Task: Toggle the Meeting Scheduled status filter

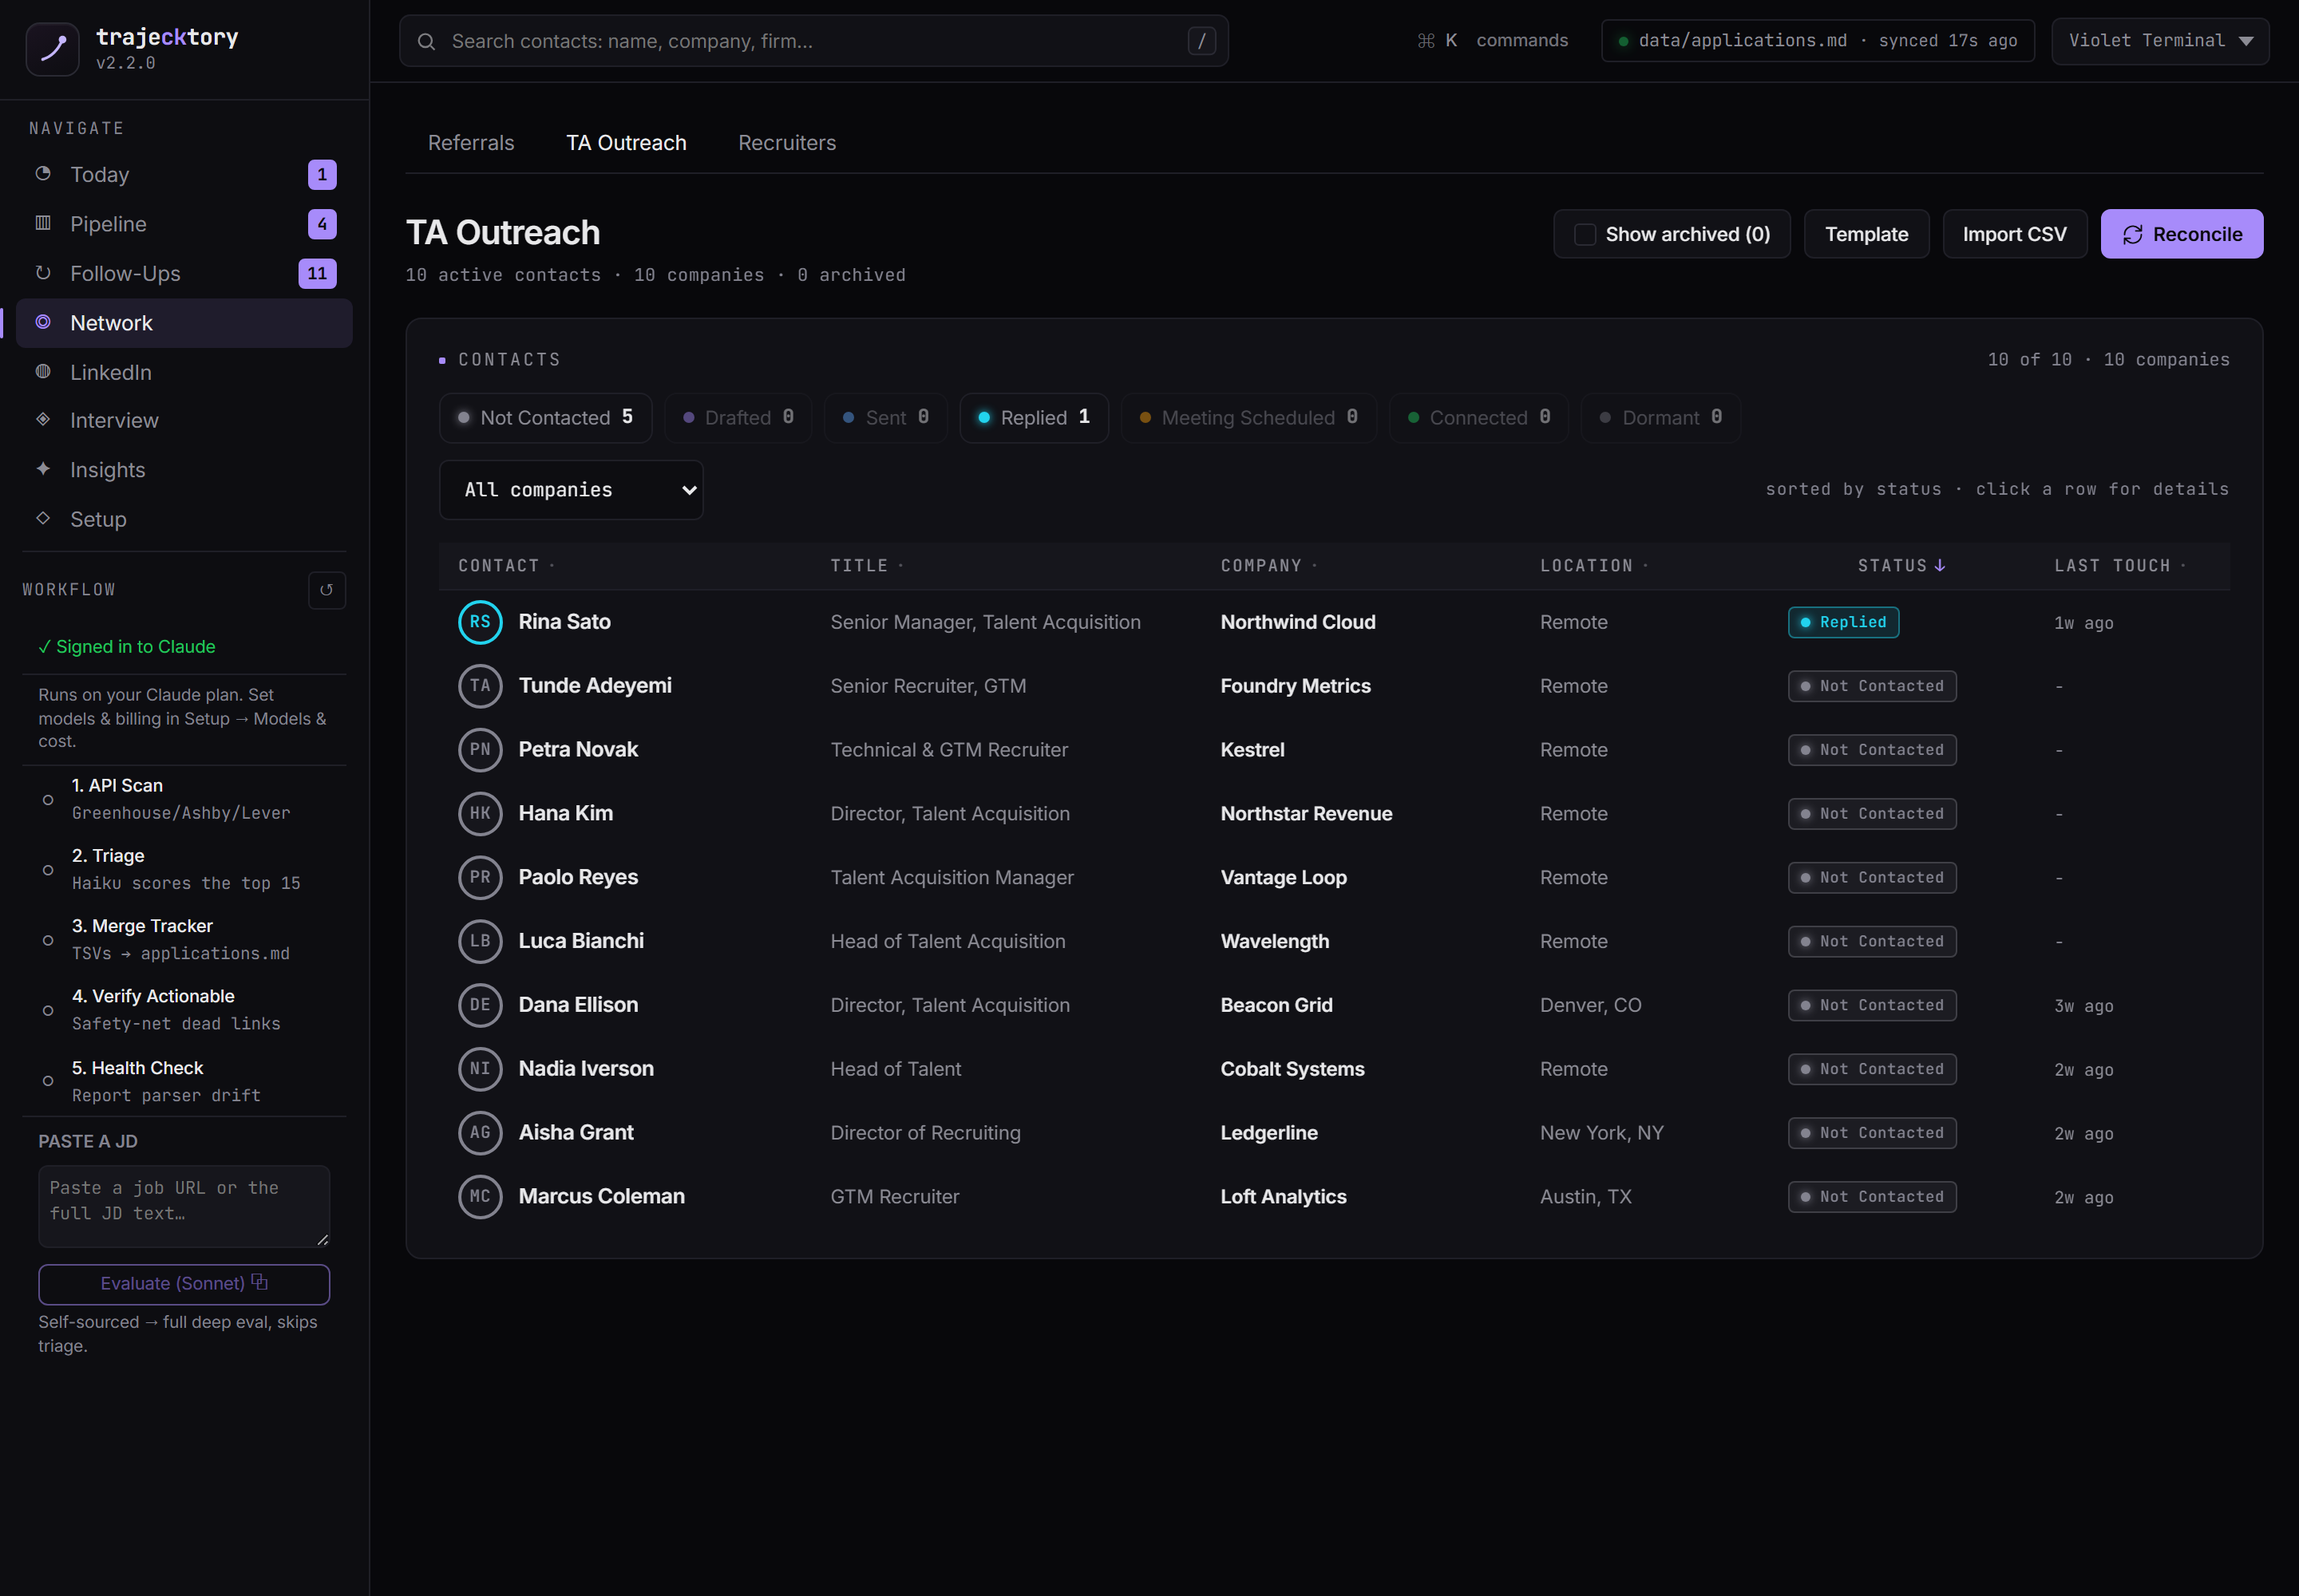Action: [x=1248, y=418]
